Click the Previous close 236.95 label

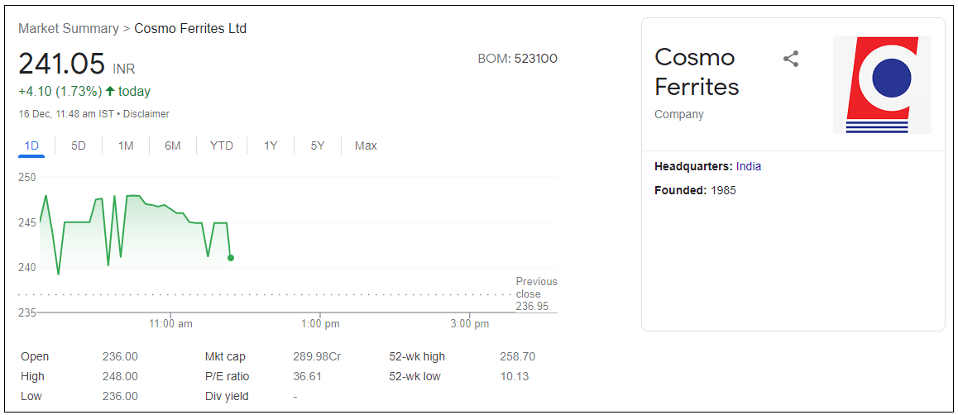[536, 293]
